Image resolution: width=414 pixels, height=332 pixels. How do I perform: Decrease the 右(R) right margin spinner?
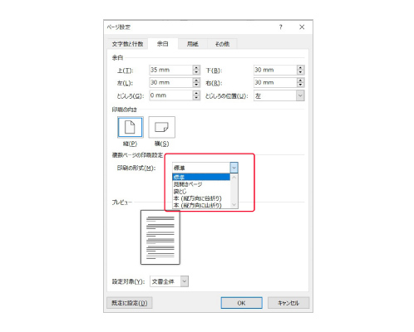[301, 85]
